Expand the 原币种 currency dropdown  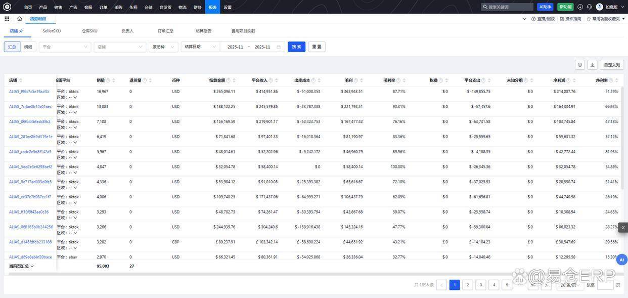pyautogui.click(x=163, y=47)
